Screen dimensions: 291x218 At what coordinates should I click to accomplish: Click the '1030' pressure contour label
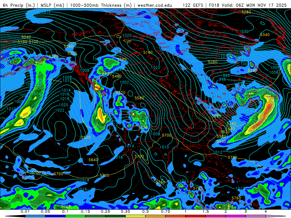point(244,32)
